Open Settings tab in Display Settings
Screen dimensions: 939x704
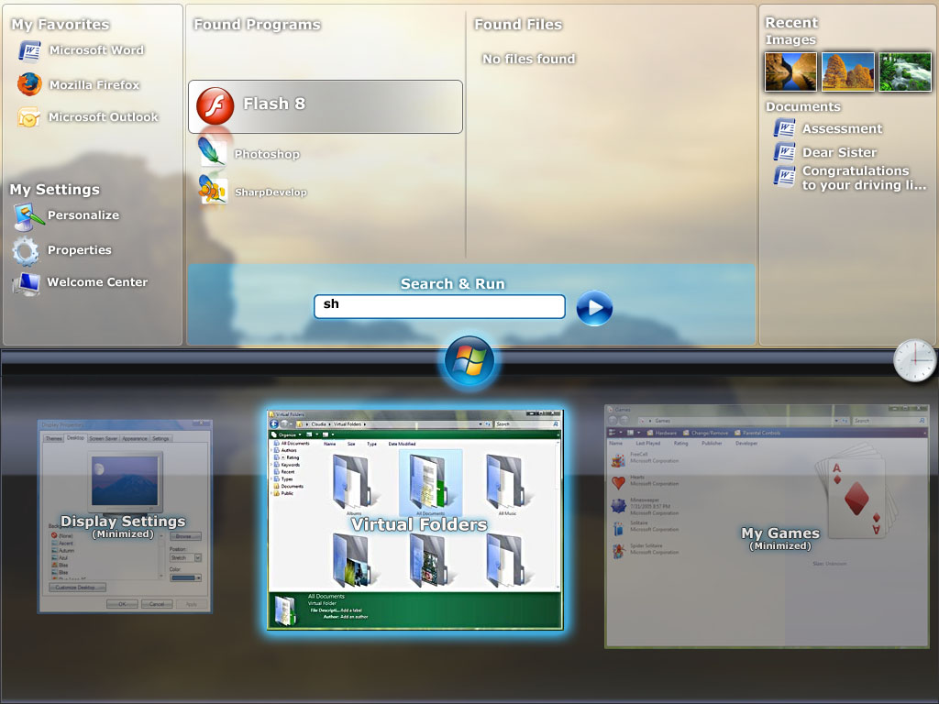tap(160, 438)
